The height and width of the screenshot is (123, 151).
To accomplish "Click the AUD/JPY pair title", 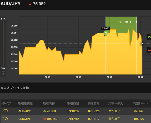I will pos(10,4).
